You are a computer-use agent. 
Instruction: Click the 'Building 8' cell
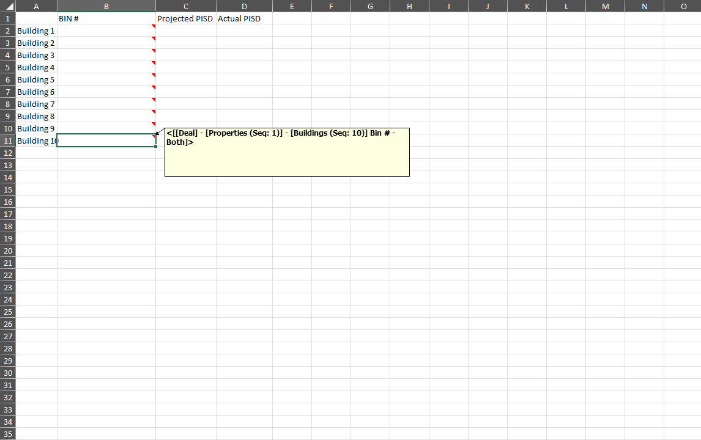point(36,116)
